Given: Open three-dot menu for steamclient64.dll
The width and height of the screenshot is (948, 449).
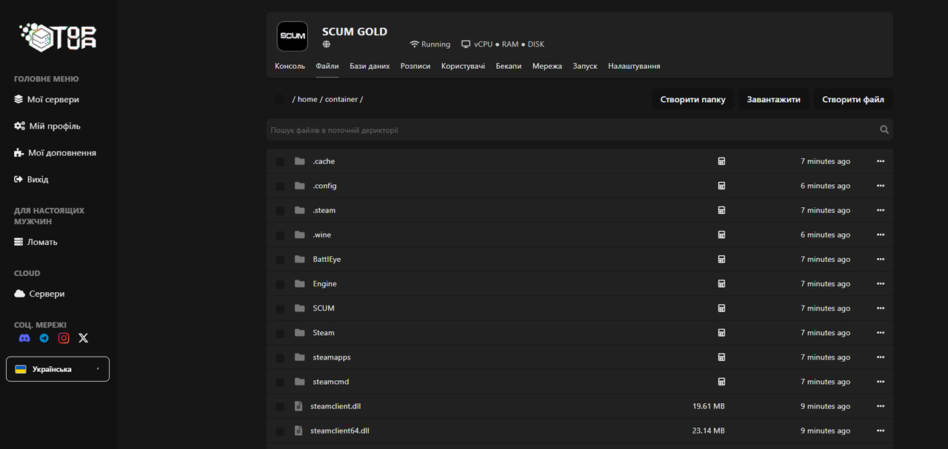Looking at the screenshot, I should (x=880, y=431).
